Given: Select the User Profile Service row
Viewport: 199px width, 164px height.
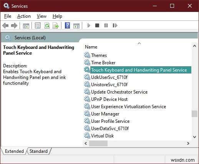Looking at the screenshot, I should (x=110, y=121).
